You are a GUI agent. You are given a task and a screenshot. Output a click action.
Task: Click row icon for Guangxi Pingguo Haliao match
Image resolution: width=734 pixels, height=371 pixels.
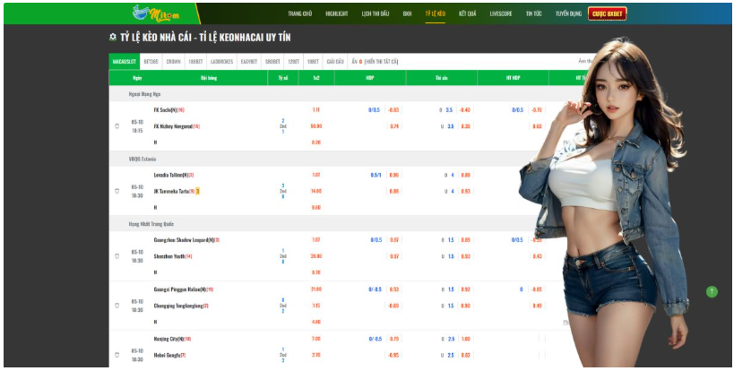(x=117, y=305)
